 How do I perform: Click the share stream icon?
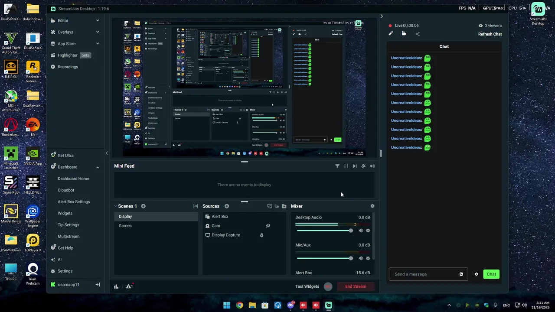coord(418,34)
